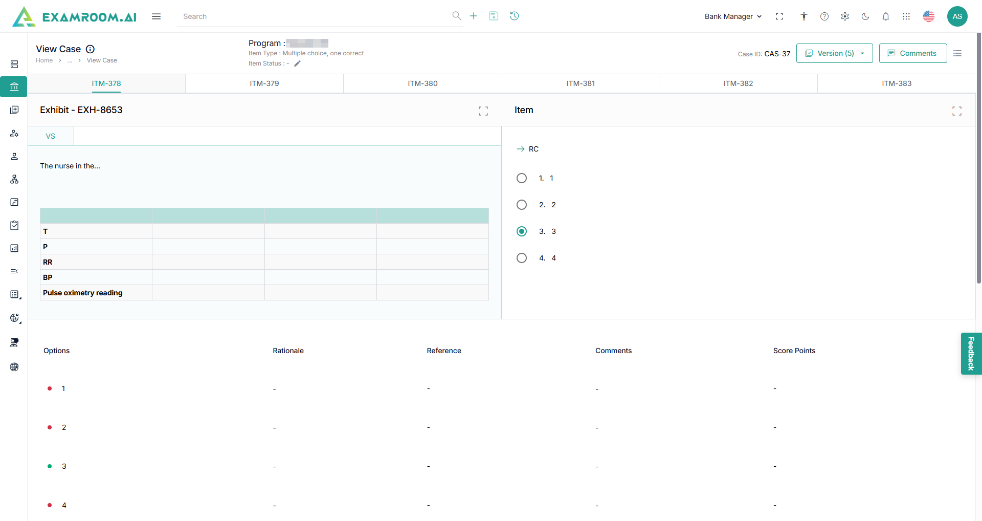Open the accessibility options icon
Screen dimensions: 982x521
point(804,16)
